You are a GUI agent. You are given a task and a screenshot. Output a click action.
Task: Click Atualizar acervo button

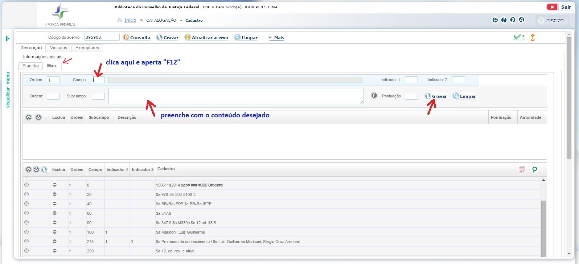click(206, 38)
